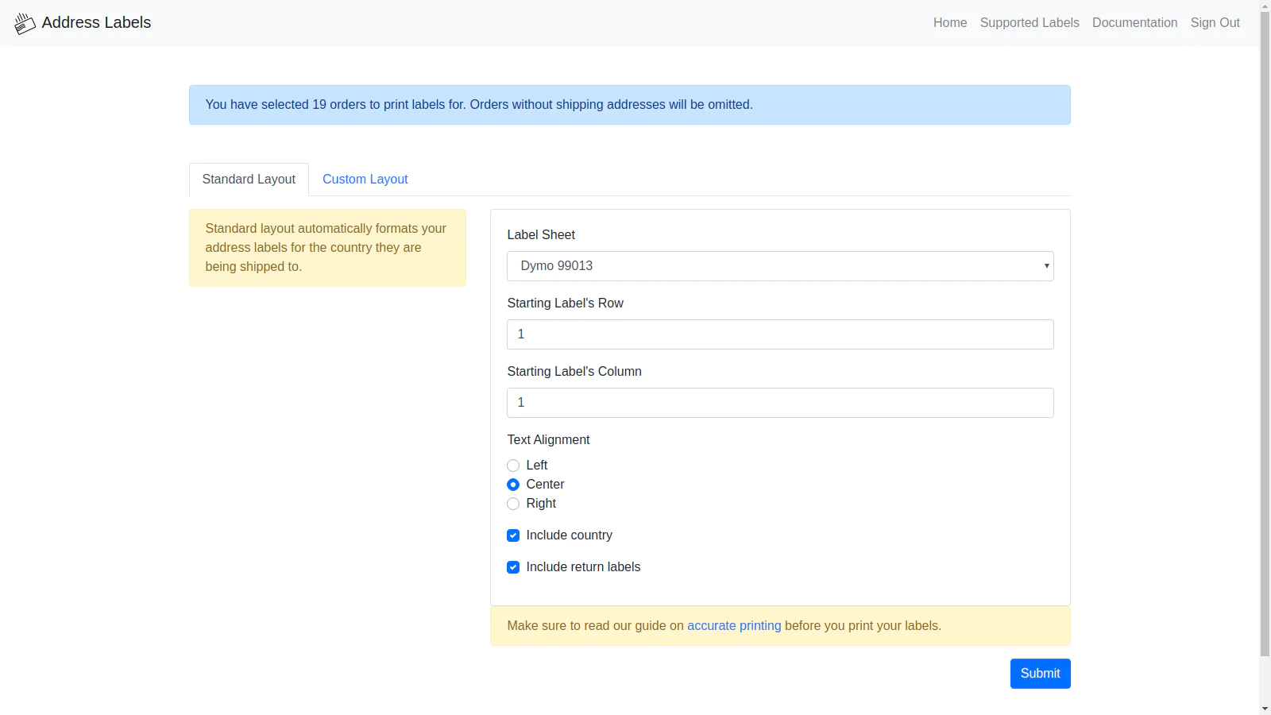Click the '19 orders' notice text

(x=479, y=105)
